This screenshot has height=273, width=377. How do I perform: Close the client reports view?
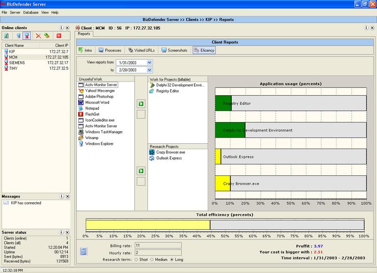click(x=372, y=28)
